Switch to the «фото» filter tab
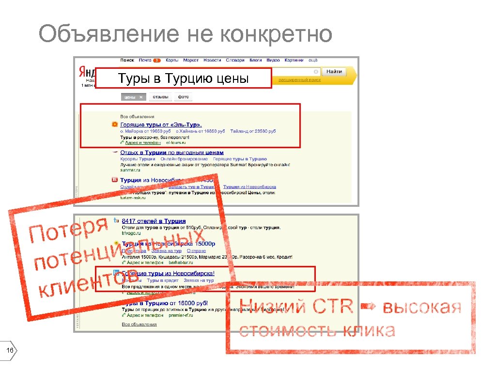Screen dimensions: 496x372 pos(183,97)
